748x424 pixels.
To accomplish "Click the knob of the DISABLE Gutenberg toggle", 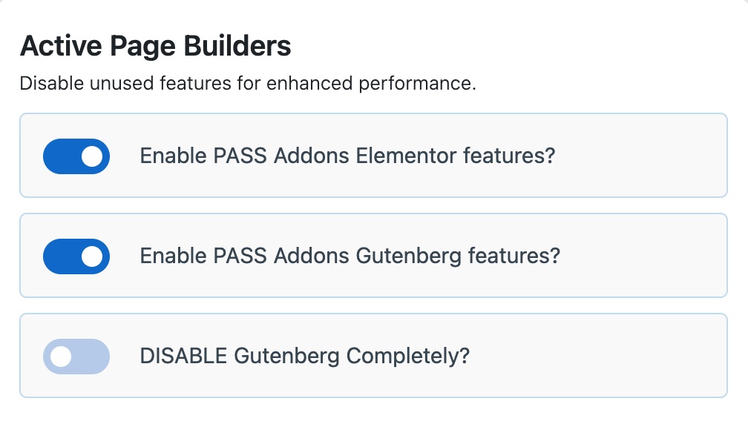I will (x=61, y=356).
